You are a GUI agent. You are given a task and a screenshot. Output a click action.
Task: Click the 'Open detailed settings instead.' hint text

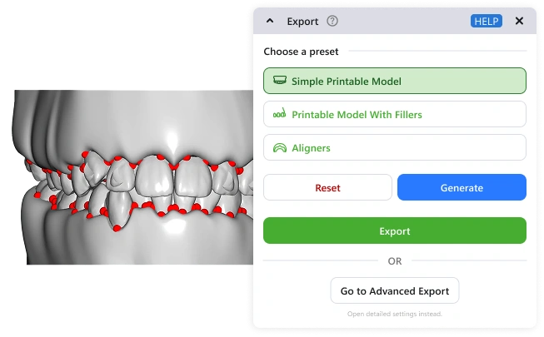coord(395,314)
